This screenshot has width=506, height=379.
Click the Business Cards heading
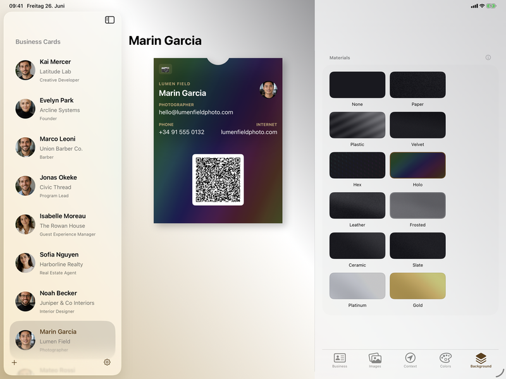[38, 42]
